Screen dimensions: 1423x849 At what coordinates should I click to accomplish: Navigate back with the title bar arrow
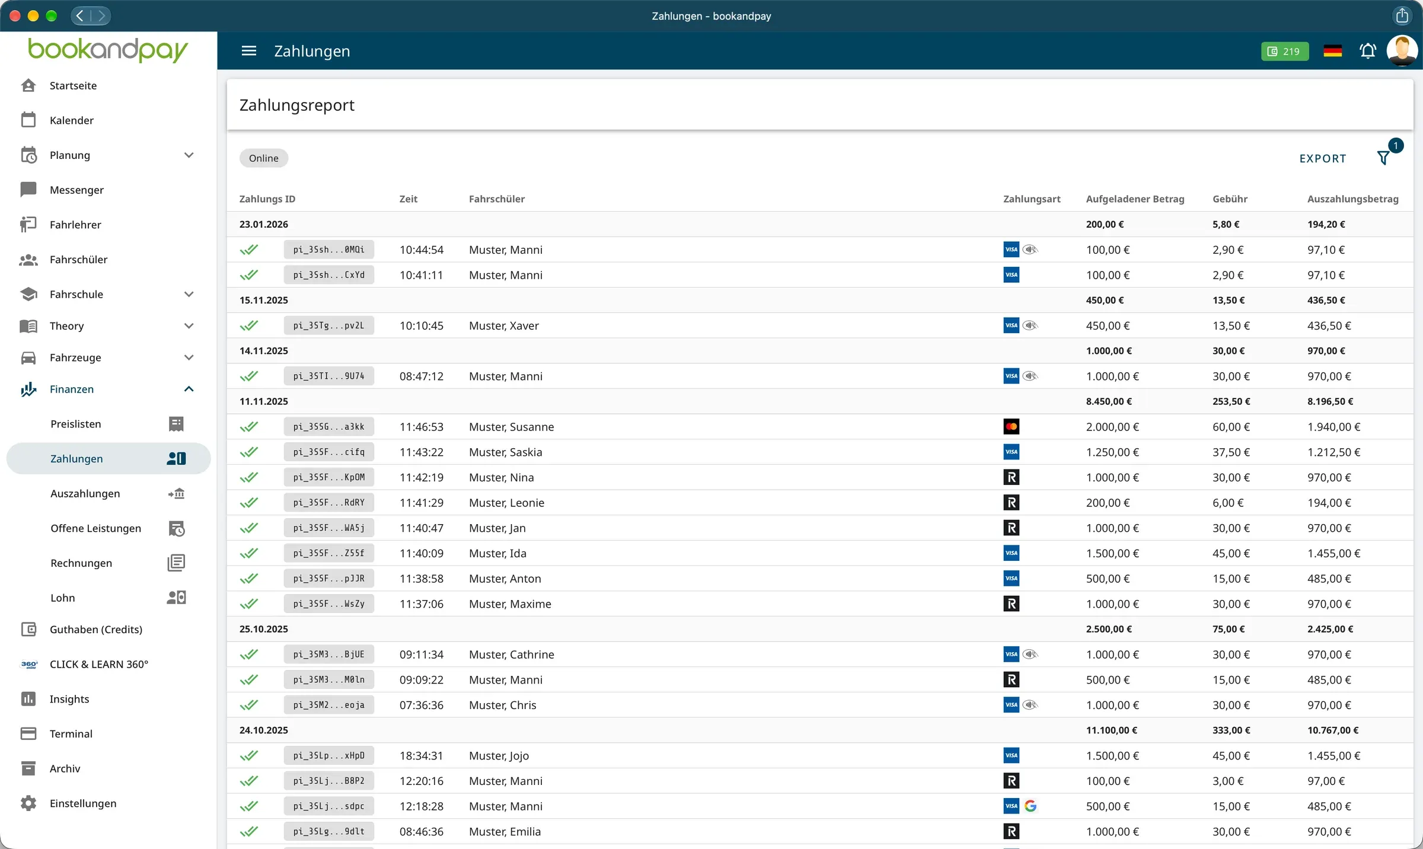click(x=81, y=15)
